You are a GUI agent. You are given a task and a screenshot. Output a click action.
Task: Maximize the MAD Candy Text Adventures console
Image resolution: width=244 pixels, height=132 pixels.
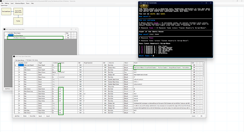207,3
